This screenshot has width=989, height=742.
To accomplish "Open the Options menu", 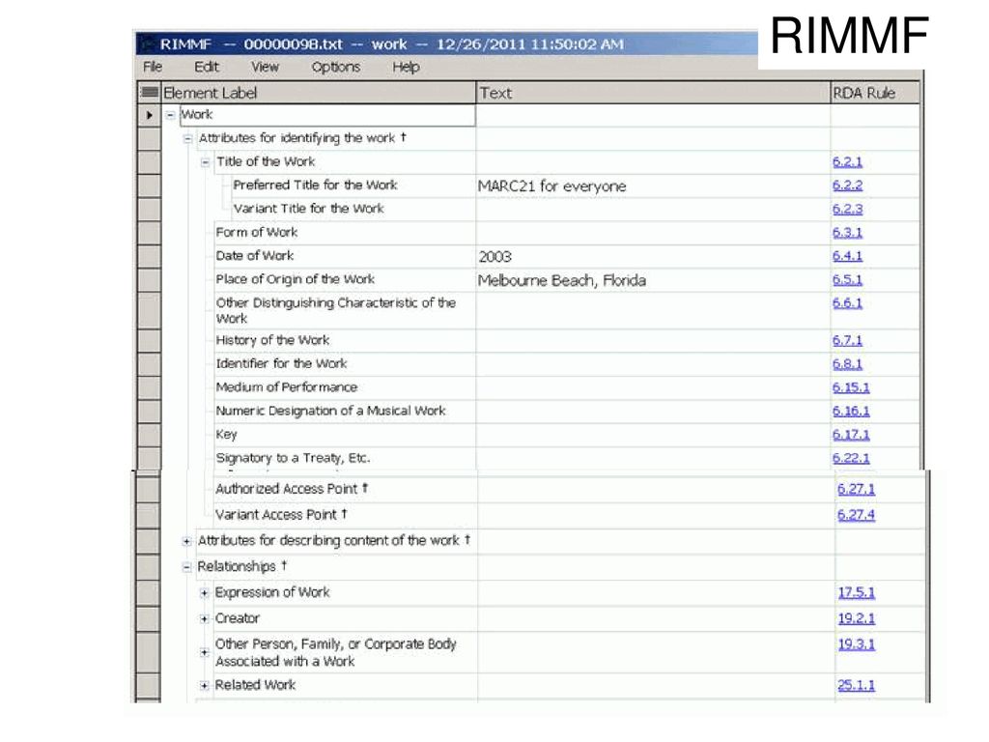I will point(335,67).
